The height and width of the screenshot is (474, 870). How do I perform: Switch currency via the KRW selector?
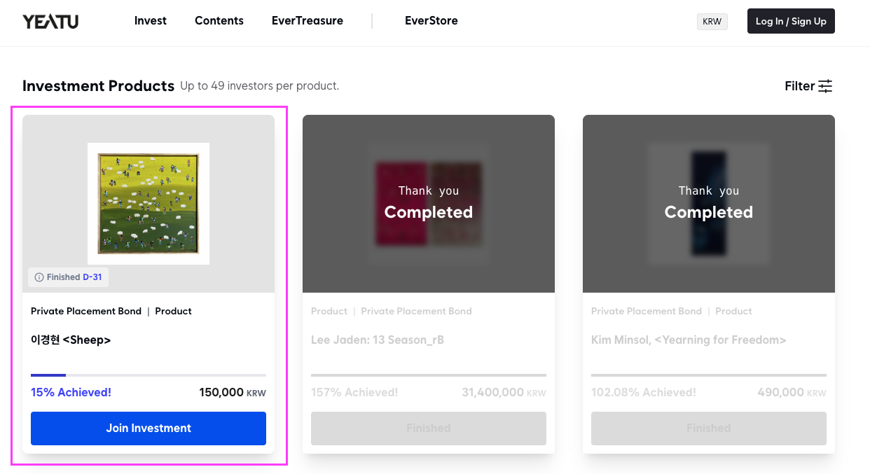point(712,22)
